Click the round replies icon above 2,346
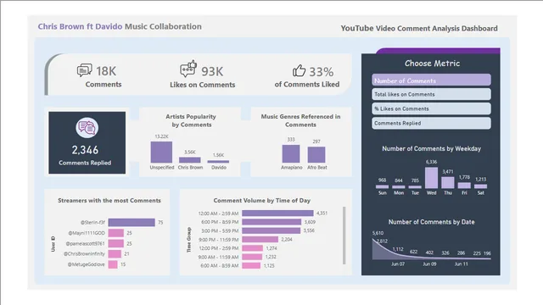 click(x=87, y=128)
